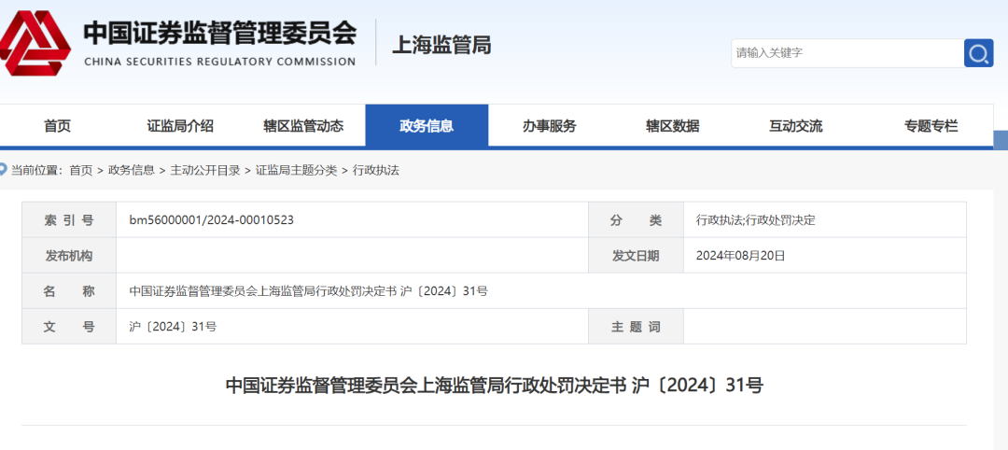Open the 首页 navigation tab
Viewport: 1008px width, 450px height.
pyautogui.click(x=57, y=126)
